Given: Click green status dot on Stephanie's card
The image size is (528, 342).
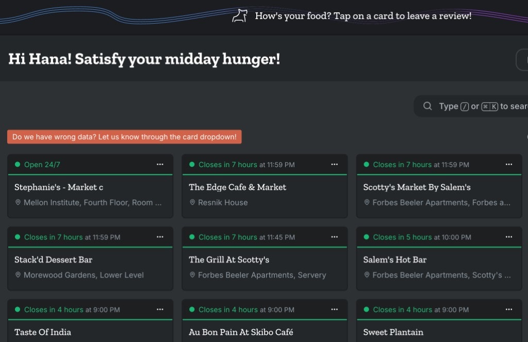Looking at the screenshot, I should coord(17,165).
